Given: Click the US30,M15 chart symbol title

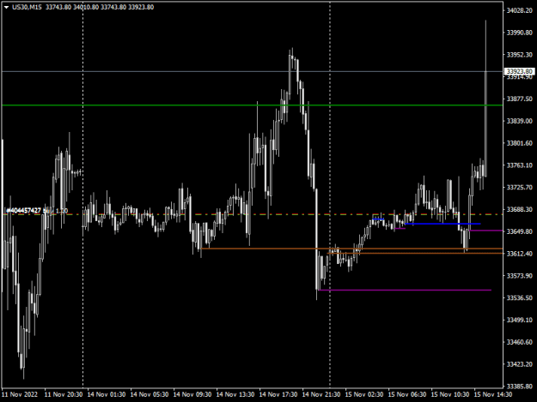Looking at the screenshot, I should [x=27, y=7].
